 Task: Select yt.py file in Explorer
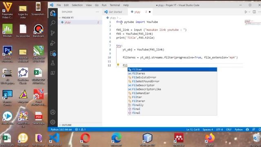tap(80, 22)
